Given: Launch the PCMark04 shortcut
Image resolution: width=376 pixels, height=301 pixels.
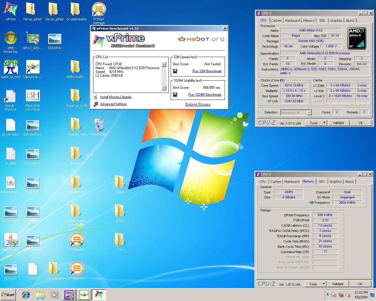Looking at the screenshot, I should (x=76, y=271).
